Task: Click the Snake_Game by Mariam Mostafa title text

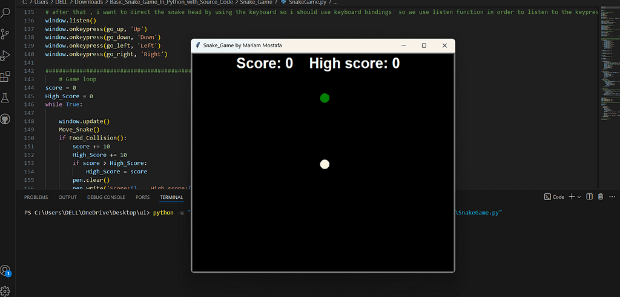Action: tap(242, 45)
